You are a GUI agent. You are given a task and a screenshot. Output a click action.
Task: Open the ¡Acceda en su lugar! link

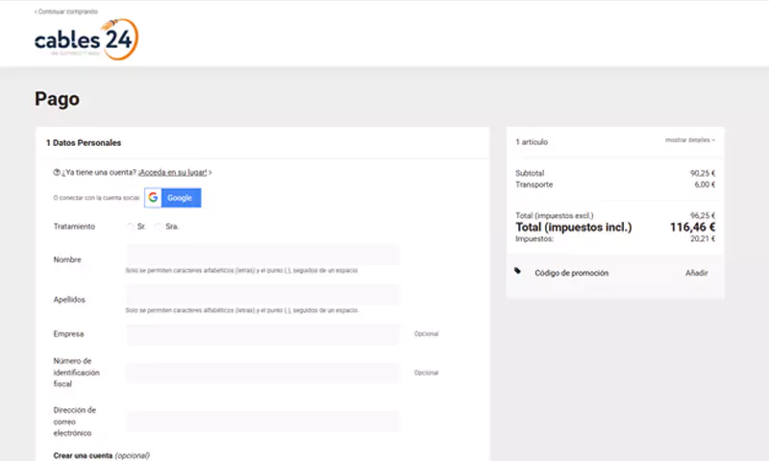tap(173, 173)
